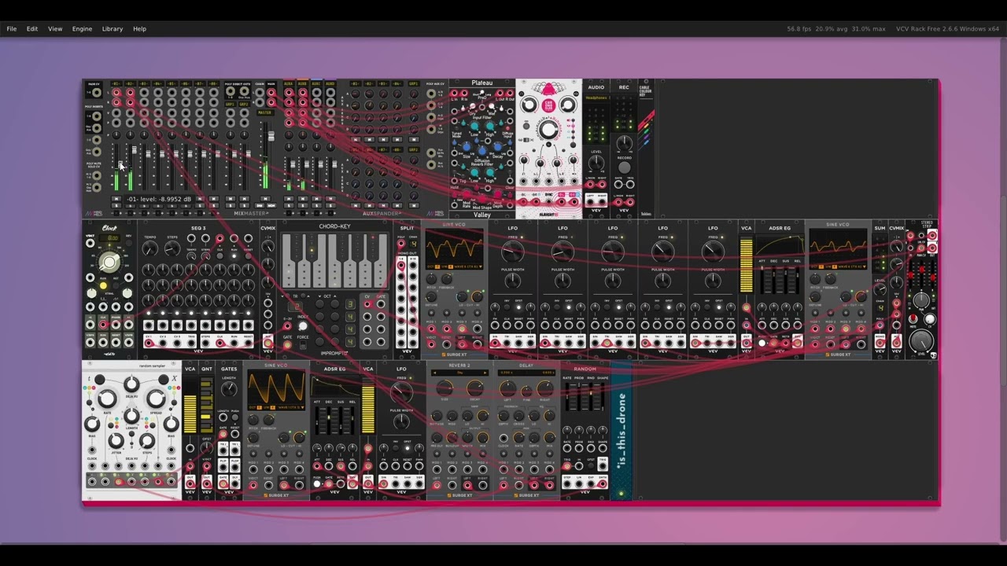Click the GATES module LENGTH knob
The height and width of the screenshot is (566, 1007).
pyautogui.click(x=229, y=388)
